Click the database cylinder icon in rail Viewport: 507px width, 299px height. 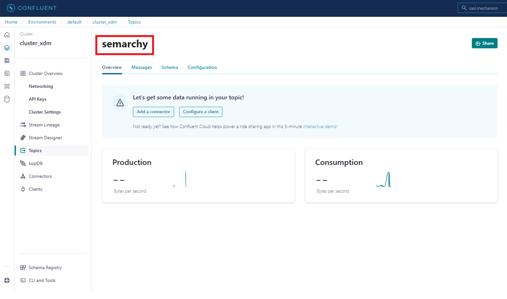7,99
